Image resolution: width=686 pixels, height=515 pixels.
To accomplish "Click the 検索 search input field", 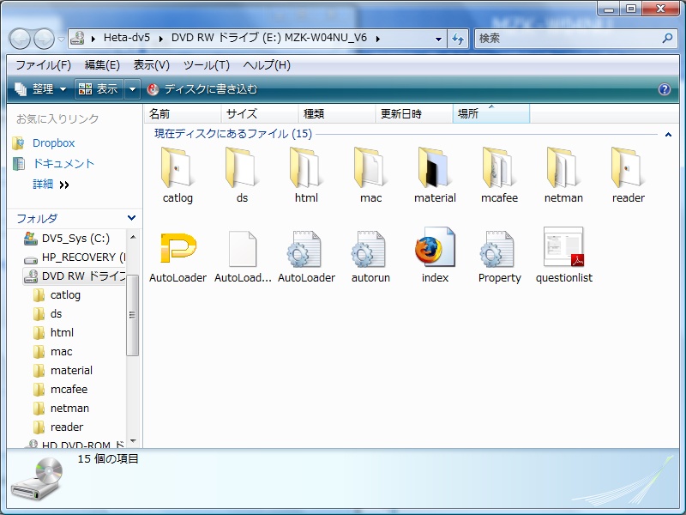I will tap(568, 39).
